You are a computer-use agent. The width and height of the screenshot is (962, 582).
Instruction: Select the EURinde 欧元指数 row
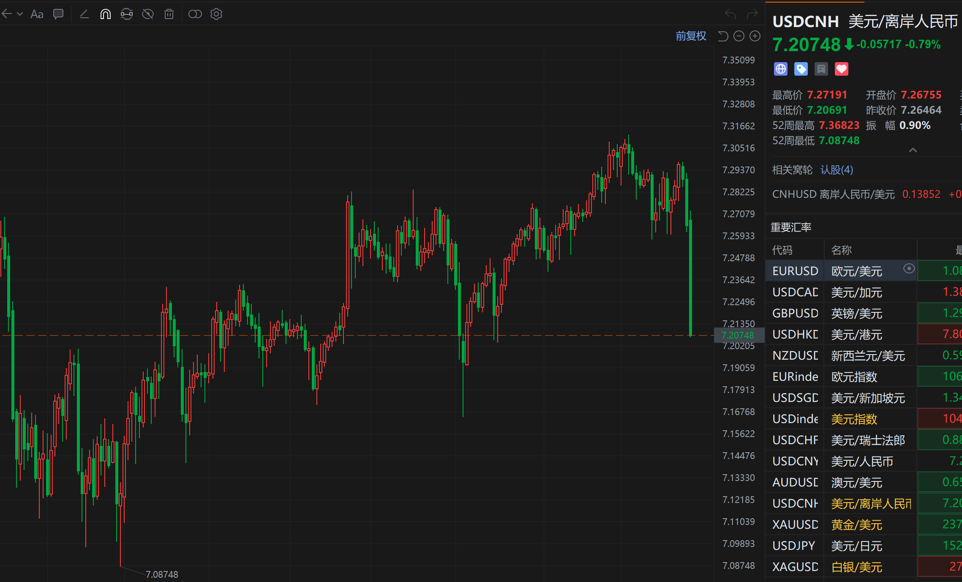coord(864,377)
